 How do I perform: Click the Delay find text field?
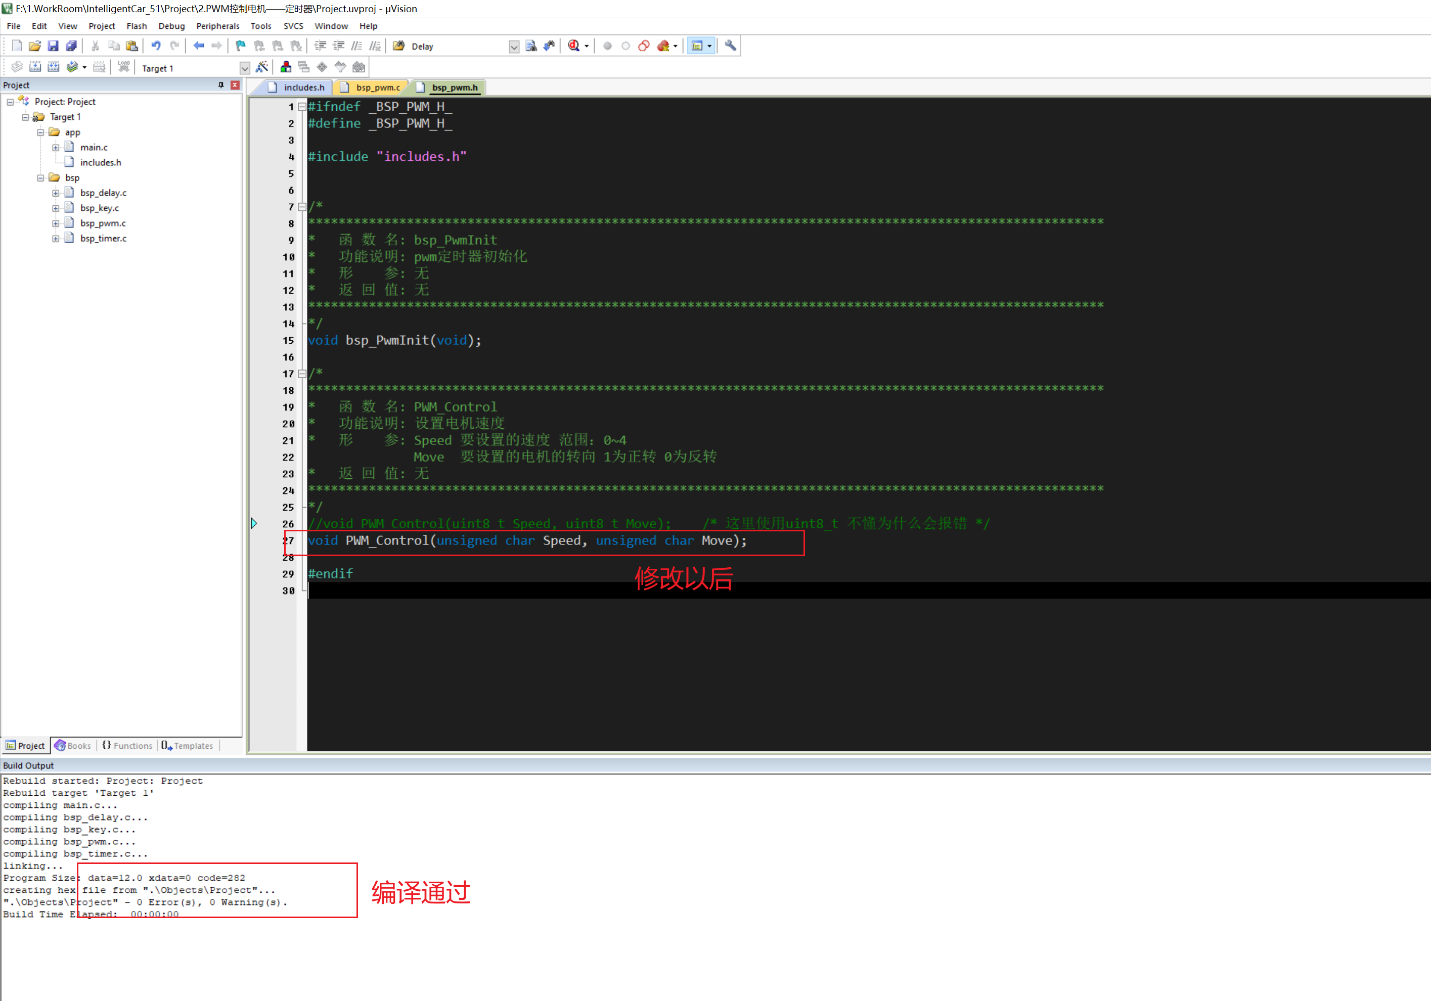tap(459, 47)
